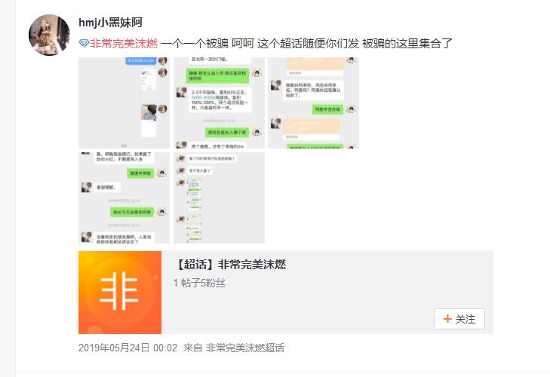Open the 非常完美沫燃 red topic link
The image size is (550, 377).
click(x=124, y=44)
